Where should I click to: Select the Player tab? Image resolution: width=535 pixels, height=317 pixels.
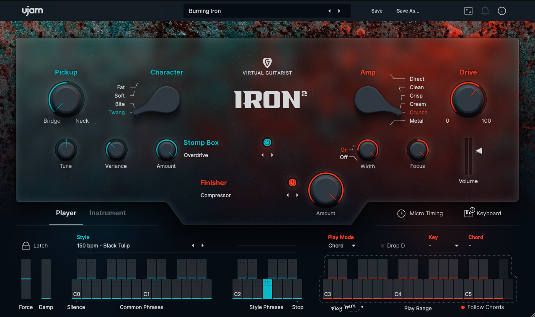[x=66, y=213]
